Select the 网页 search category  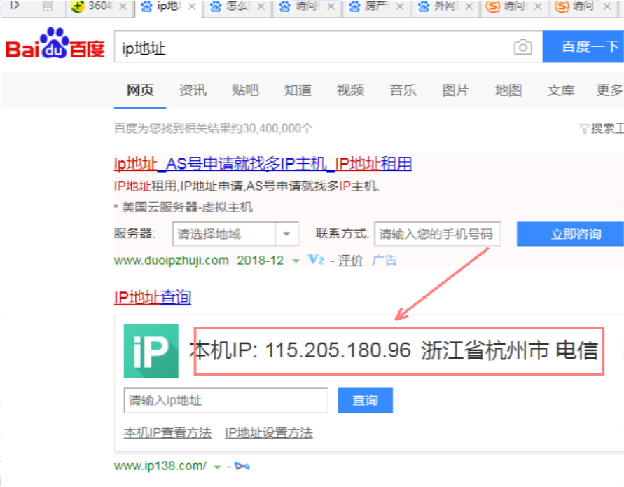140,90
